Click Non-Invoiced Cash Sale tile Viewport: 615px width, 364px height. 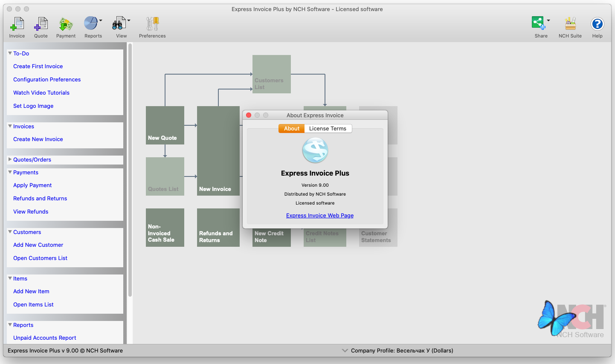[165, 228]
